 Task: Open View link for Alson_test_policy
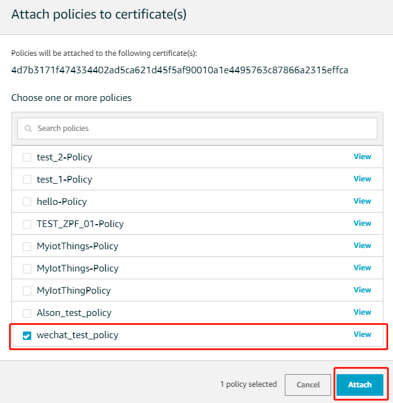tap(362, 312)
